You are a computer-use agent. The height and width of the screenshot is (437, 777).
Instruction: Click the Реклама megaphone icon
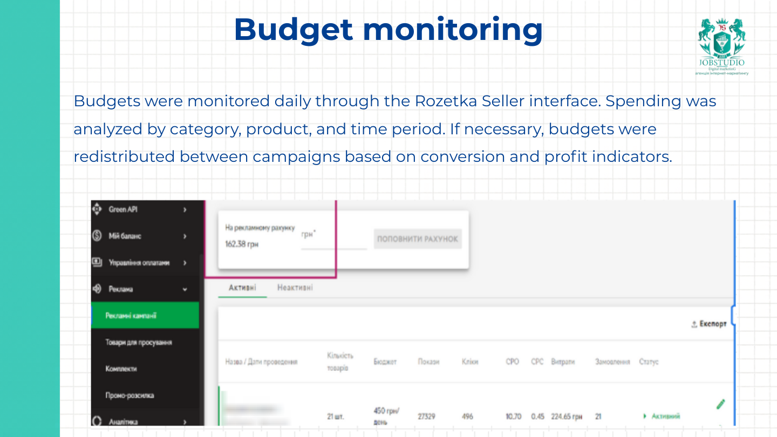tap(97, 290)
